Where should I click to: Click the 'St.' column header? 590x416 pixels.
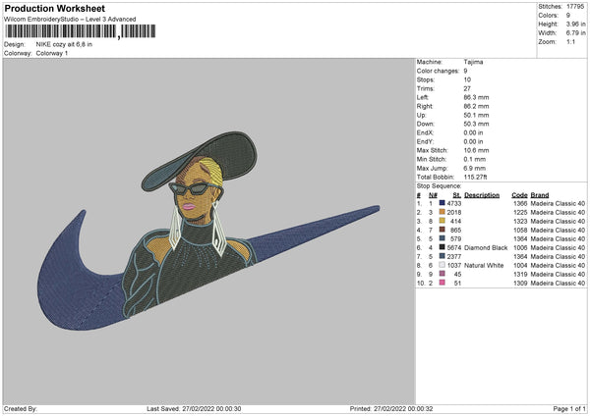click(x=457, y=195)
